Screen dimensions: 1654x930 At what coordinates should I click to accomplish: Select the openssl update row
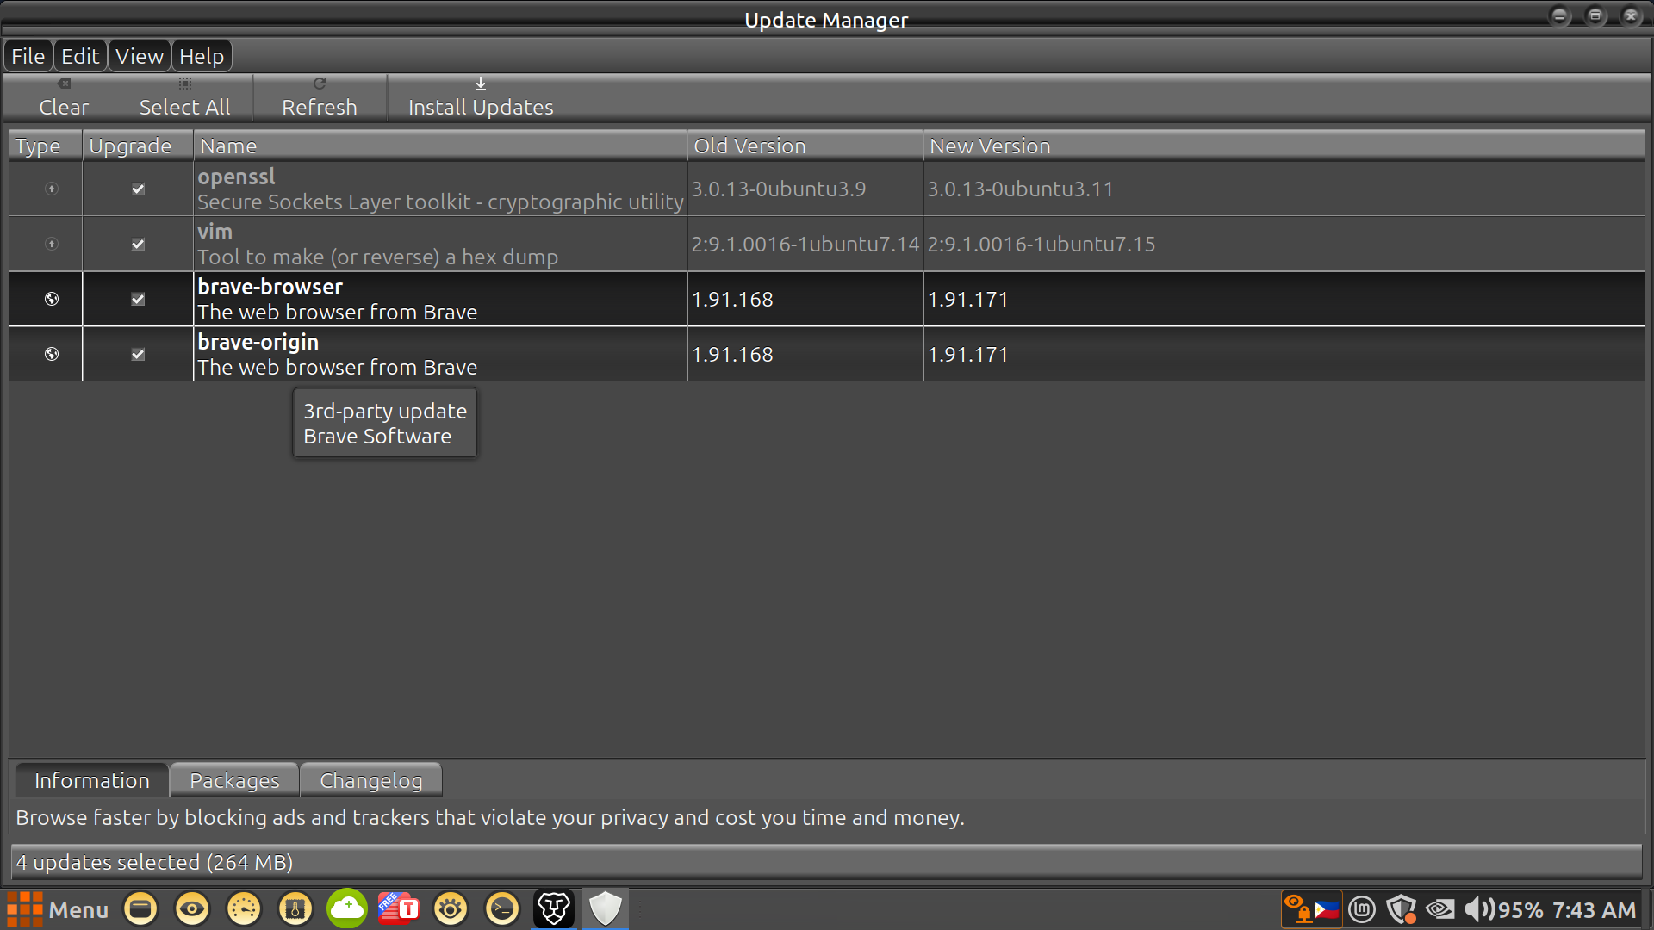click(x=827, y=189)
